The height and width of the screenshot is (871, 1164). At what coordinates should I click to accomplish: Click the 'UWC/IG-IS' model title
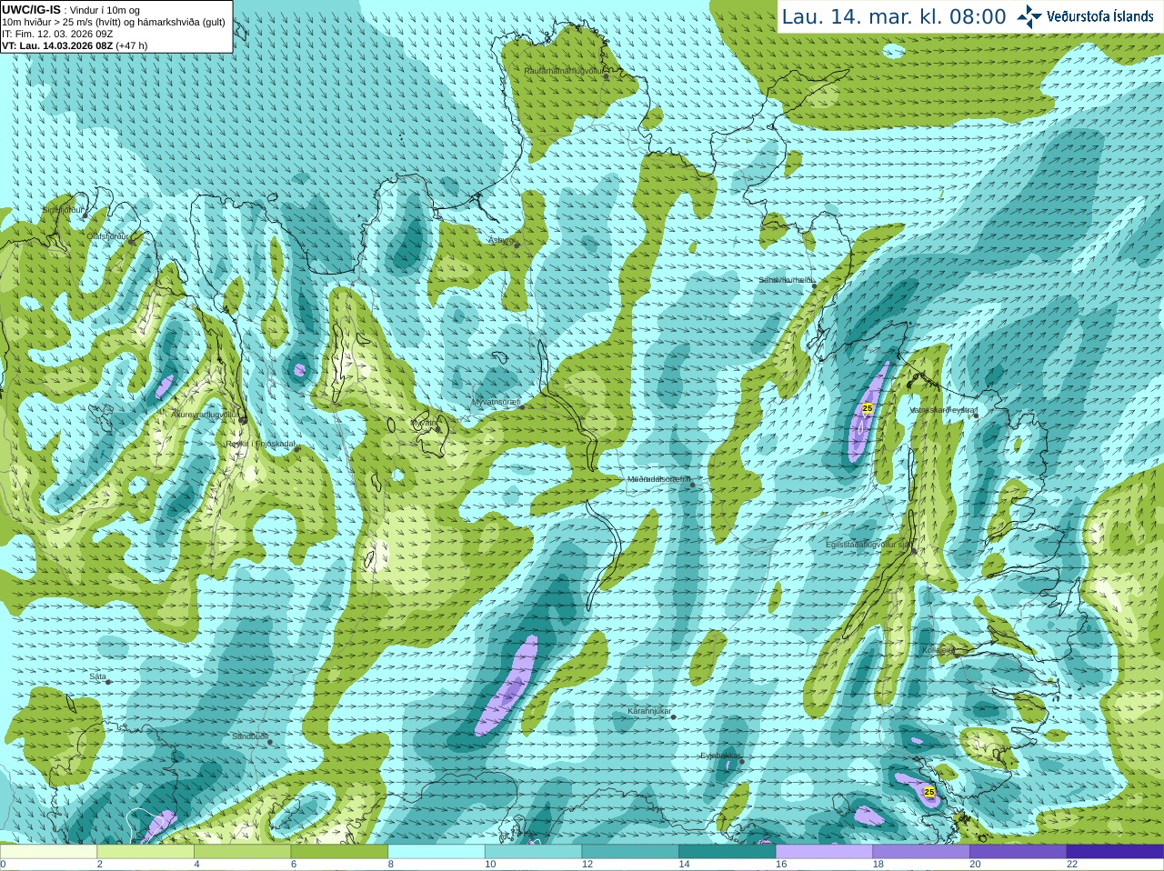tap(31, 9)
